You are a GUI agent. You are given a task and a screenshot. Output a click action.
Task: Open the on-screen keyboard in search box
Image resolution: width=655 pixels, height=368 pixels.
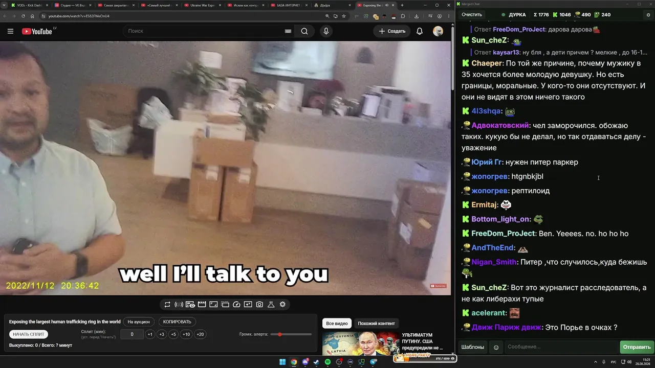click(288, 31)
